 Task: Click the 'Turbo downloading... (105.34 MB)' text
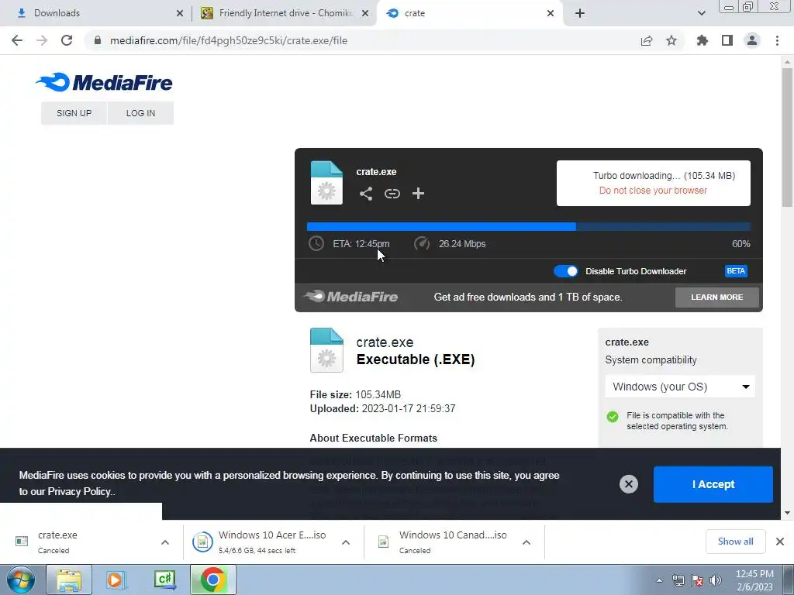click(x=664, y=176)
